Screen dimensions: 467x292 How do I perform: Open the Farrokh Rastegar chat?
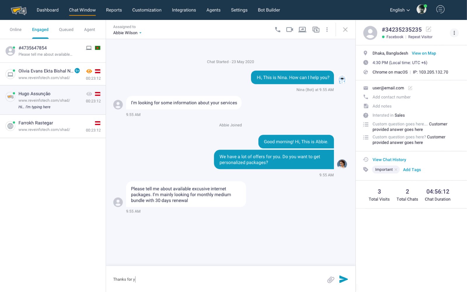click(x=53, y=126)
